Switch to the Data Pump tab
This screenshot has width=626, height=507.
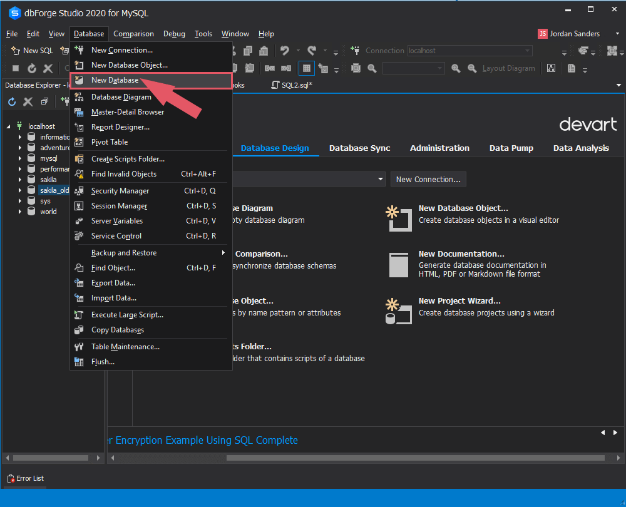click(x=511, y=148)
